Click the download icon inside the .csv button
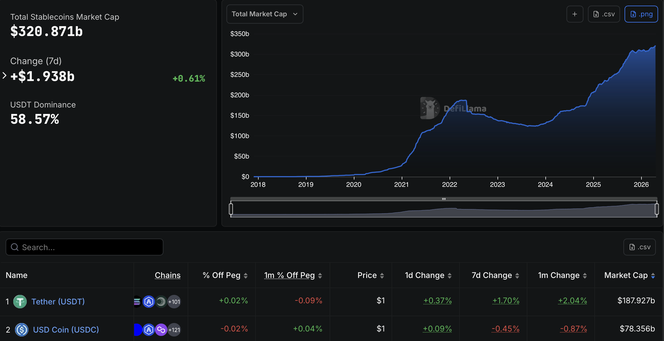Image resolution: width=664 pixels, height=341 pixels. (x=596, y=14)
